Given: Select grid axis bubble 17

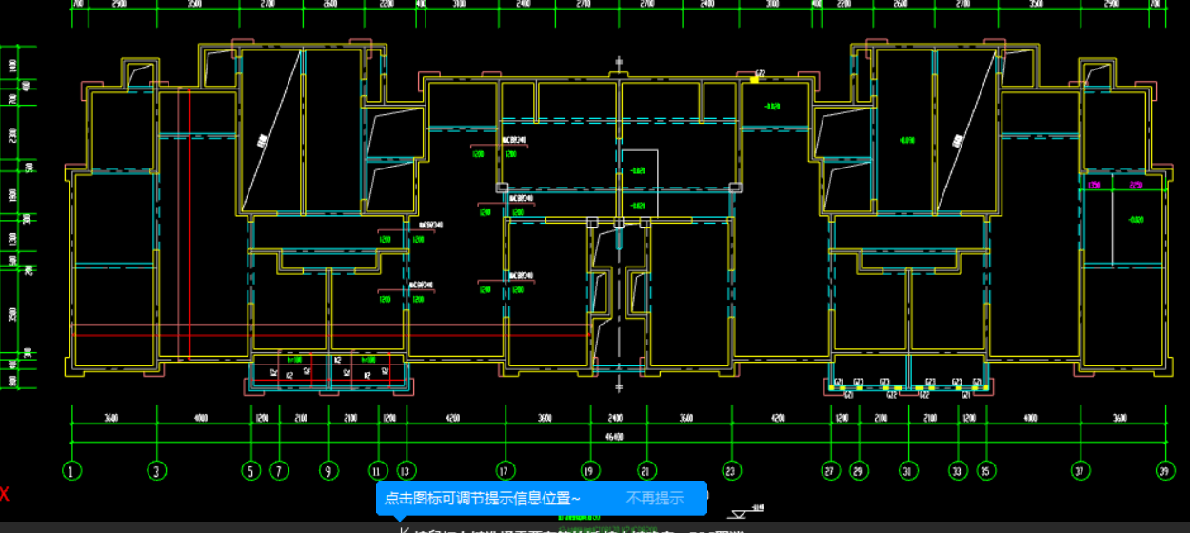Looking at the screenshot, I should pos(505,470).
